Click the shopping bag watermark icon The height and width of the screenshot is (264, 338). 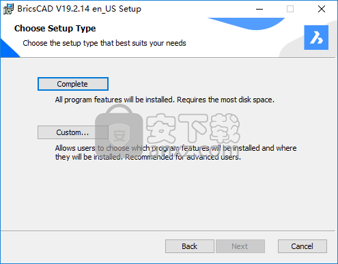[x=119, y=128]
